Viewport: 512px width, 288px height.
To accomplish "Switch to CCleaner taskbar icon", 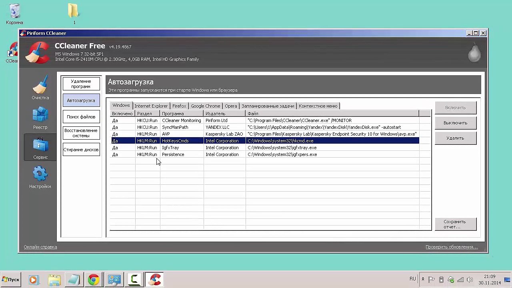I will [x=154, y=280].
